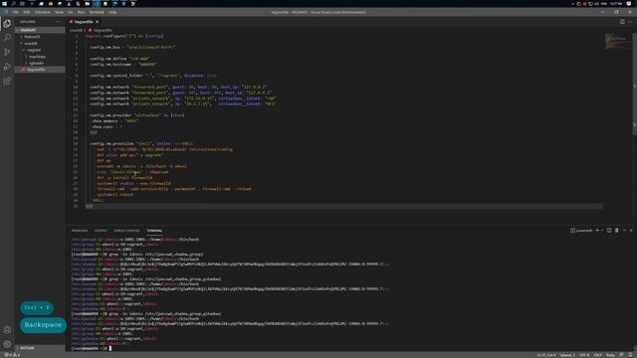Screen dimensions: 637x358
Task: Open editor More Actions ellipsis
Action: (630, 22)
